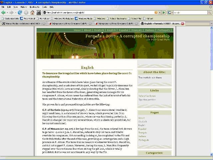The image size is (213, 160).
Task: Click the dark toolbar icon next to Home
Action: 39,13
